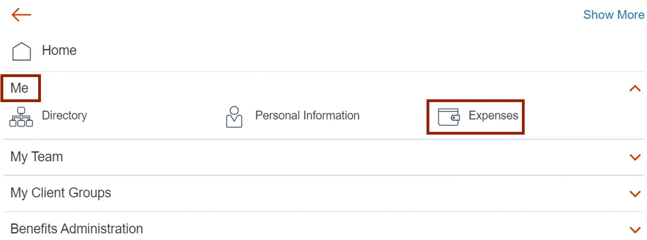This screenshot has width=647, height=240.
Task: Expand the My Team chevron
Action: tap(634, 157)
